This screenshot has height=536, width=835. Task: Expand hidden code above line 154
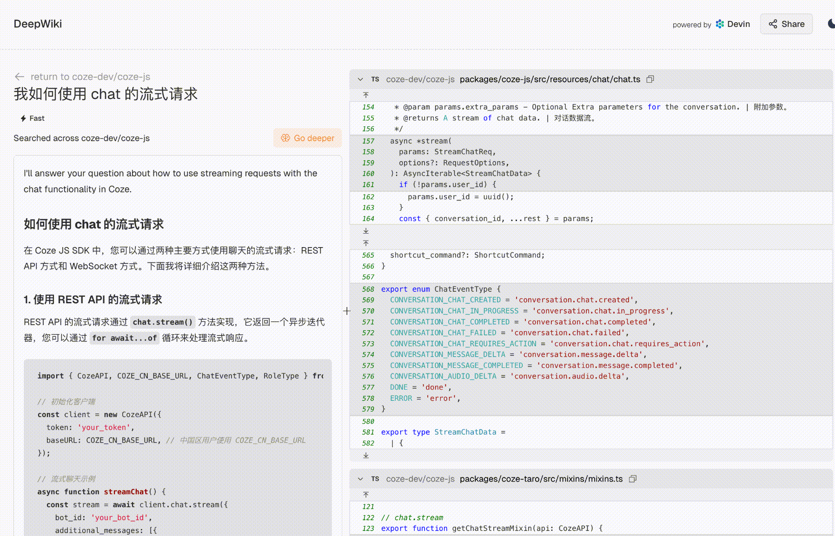[366, 95]
